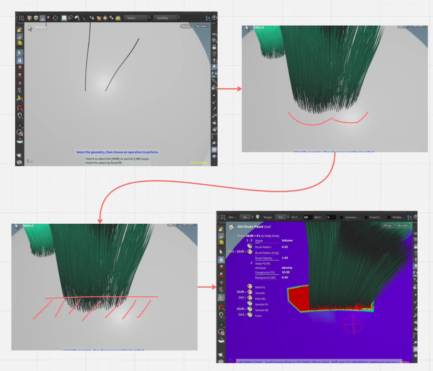
Task: Toggle display points dot in the two-curve viewport
Action: coord(214,95)
